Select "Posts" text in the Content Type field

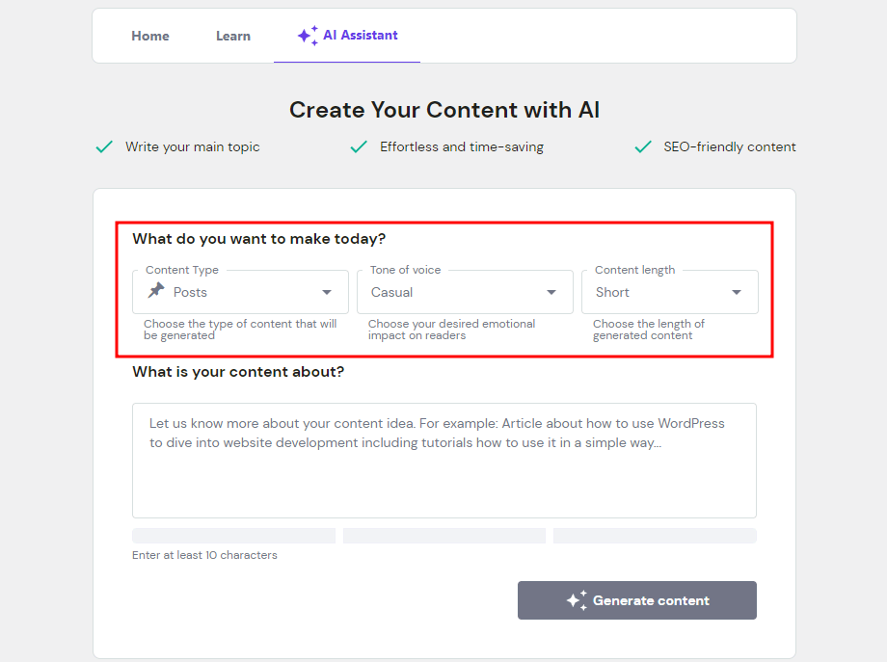pos(189,292)
